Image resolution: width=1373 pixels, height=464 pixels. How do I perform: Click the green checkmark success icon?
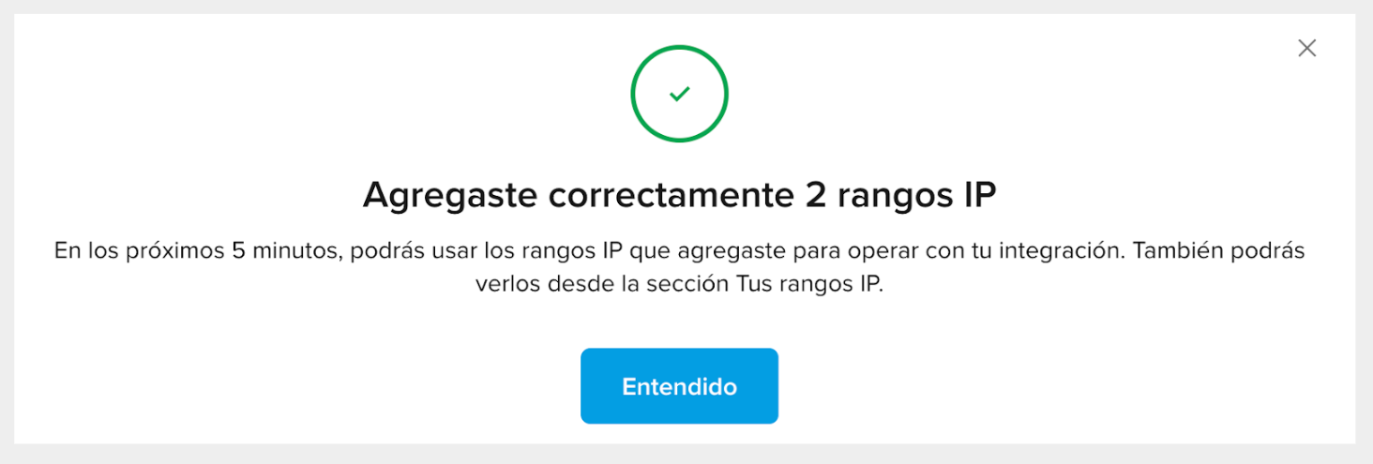(680, 94)
